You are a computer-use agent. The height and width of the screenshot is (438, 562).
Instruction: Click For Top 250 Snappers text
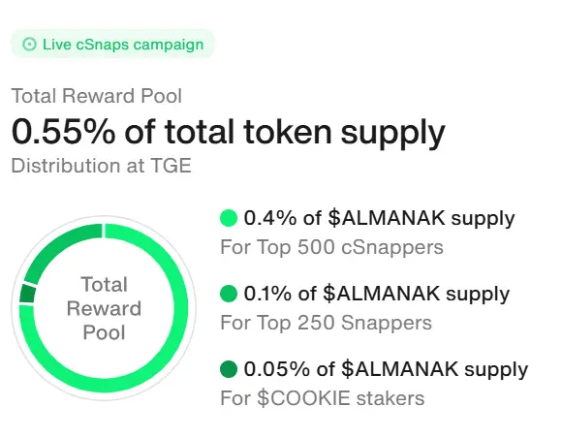(327, 323)
